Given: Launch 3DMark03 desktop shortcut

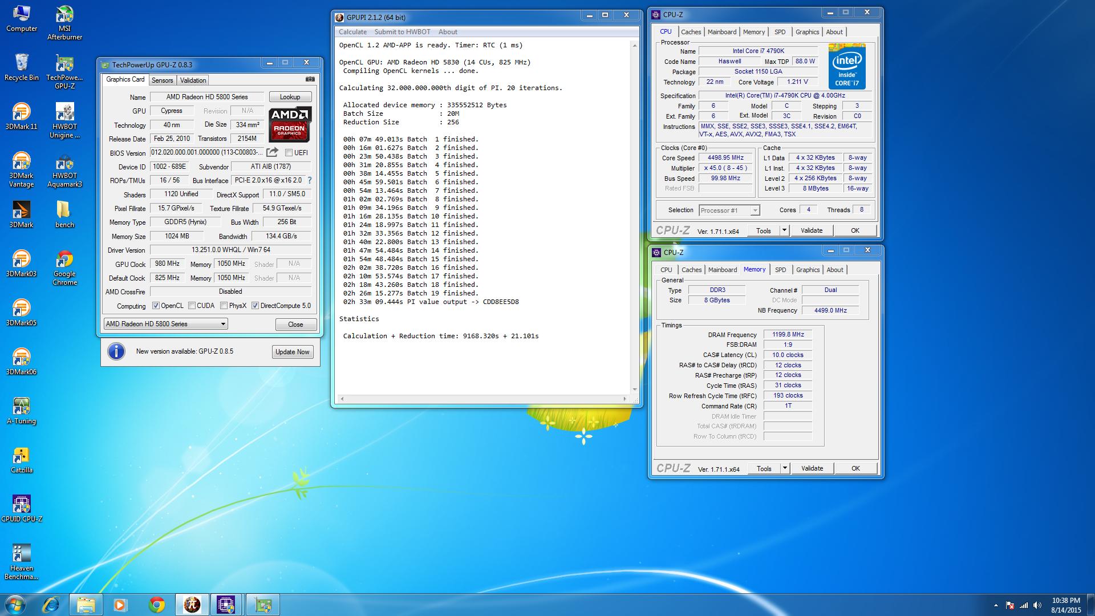Looking at the screenshot, I should pos(22,264).
